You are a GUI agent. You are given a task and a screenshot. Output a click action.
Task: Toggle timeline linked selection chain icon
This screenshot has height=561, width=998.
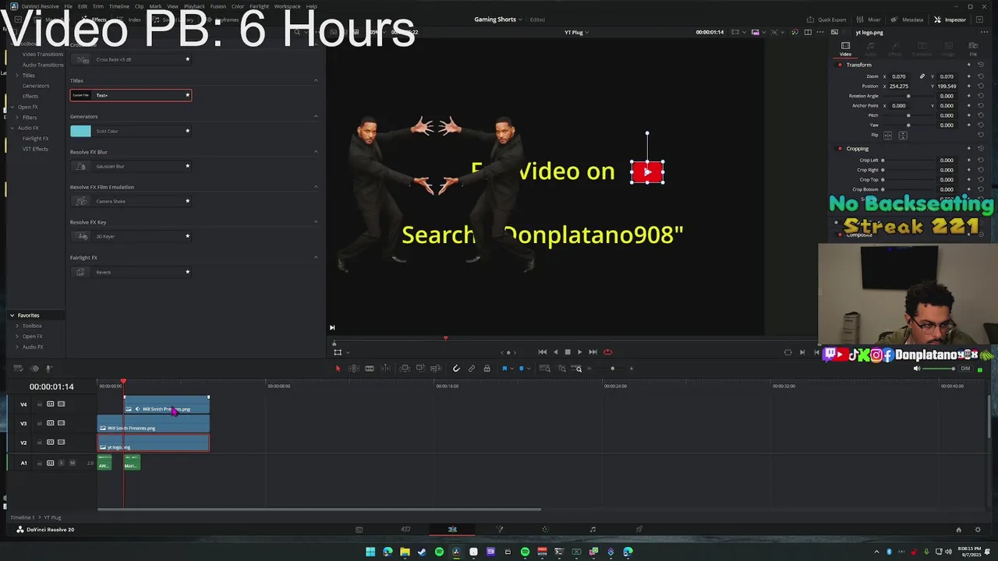[472, 369]
